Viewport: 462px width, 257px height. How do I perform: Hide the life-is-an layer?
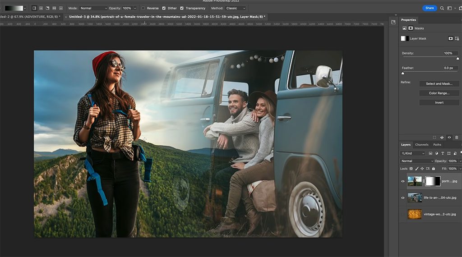click(x=403, y=198)
